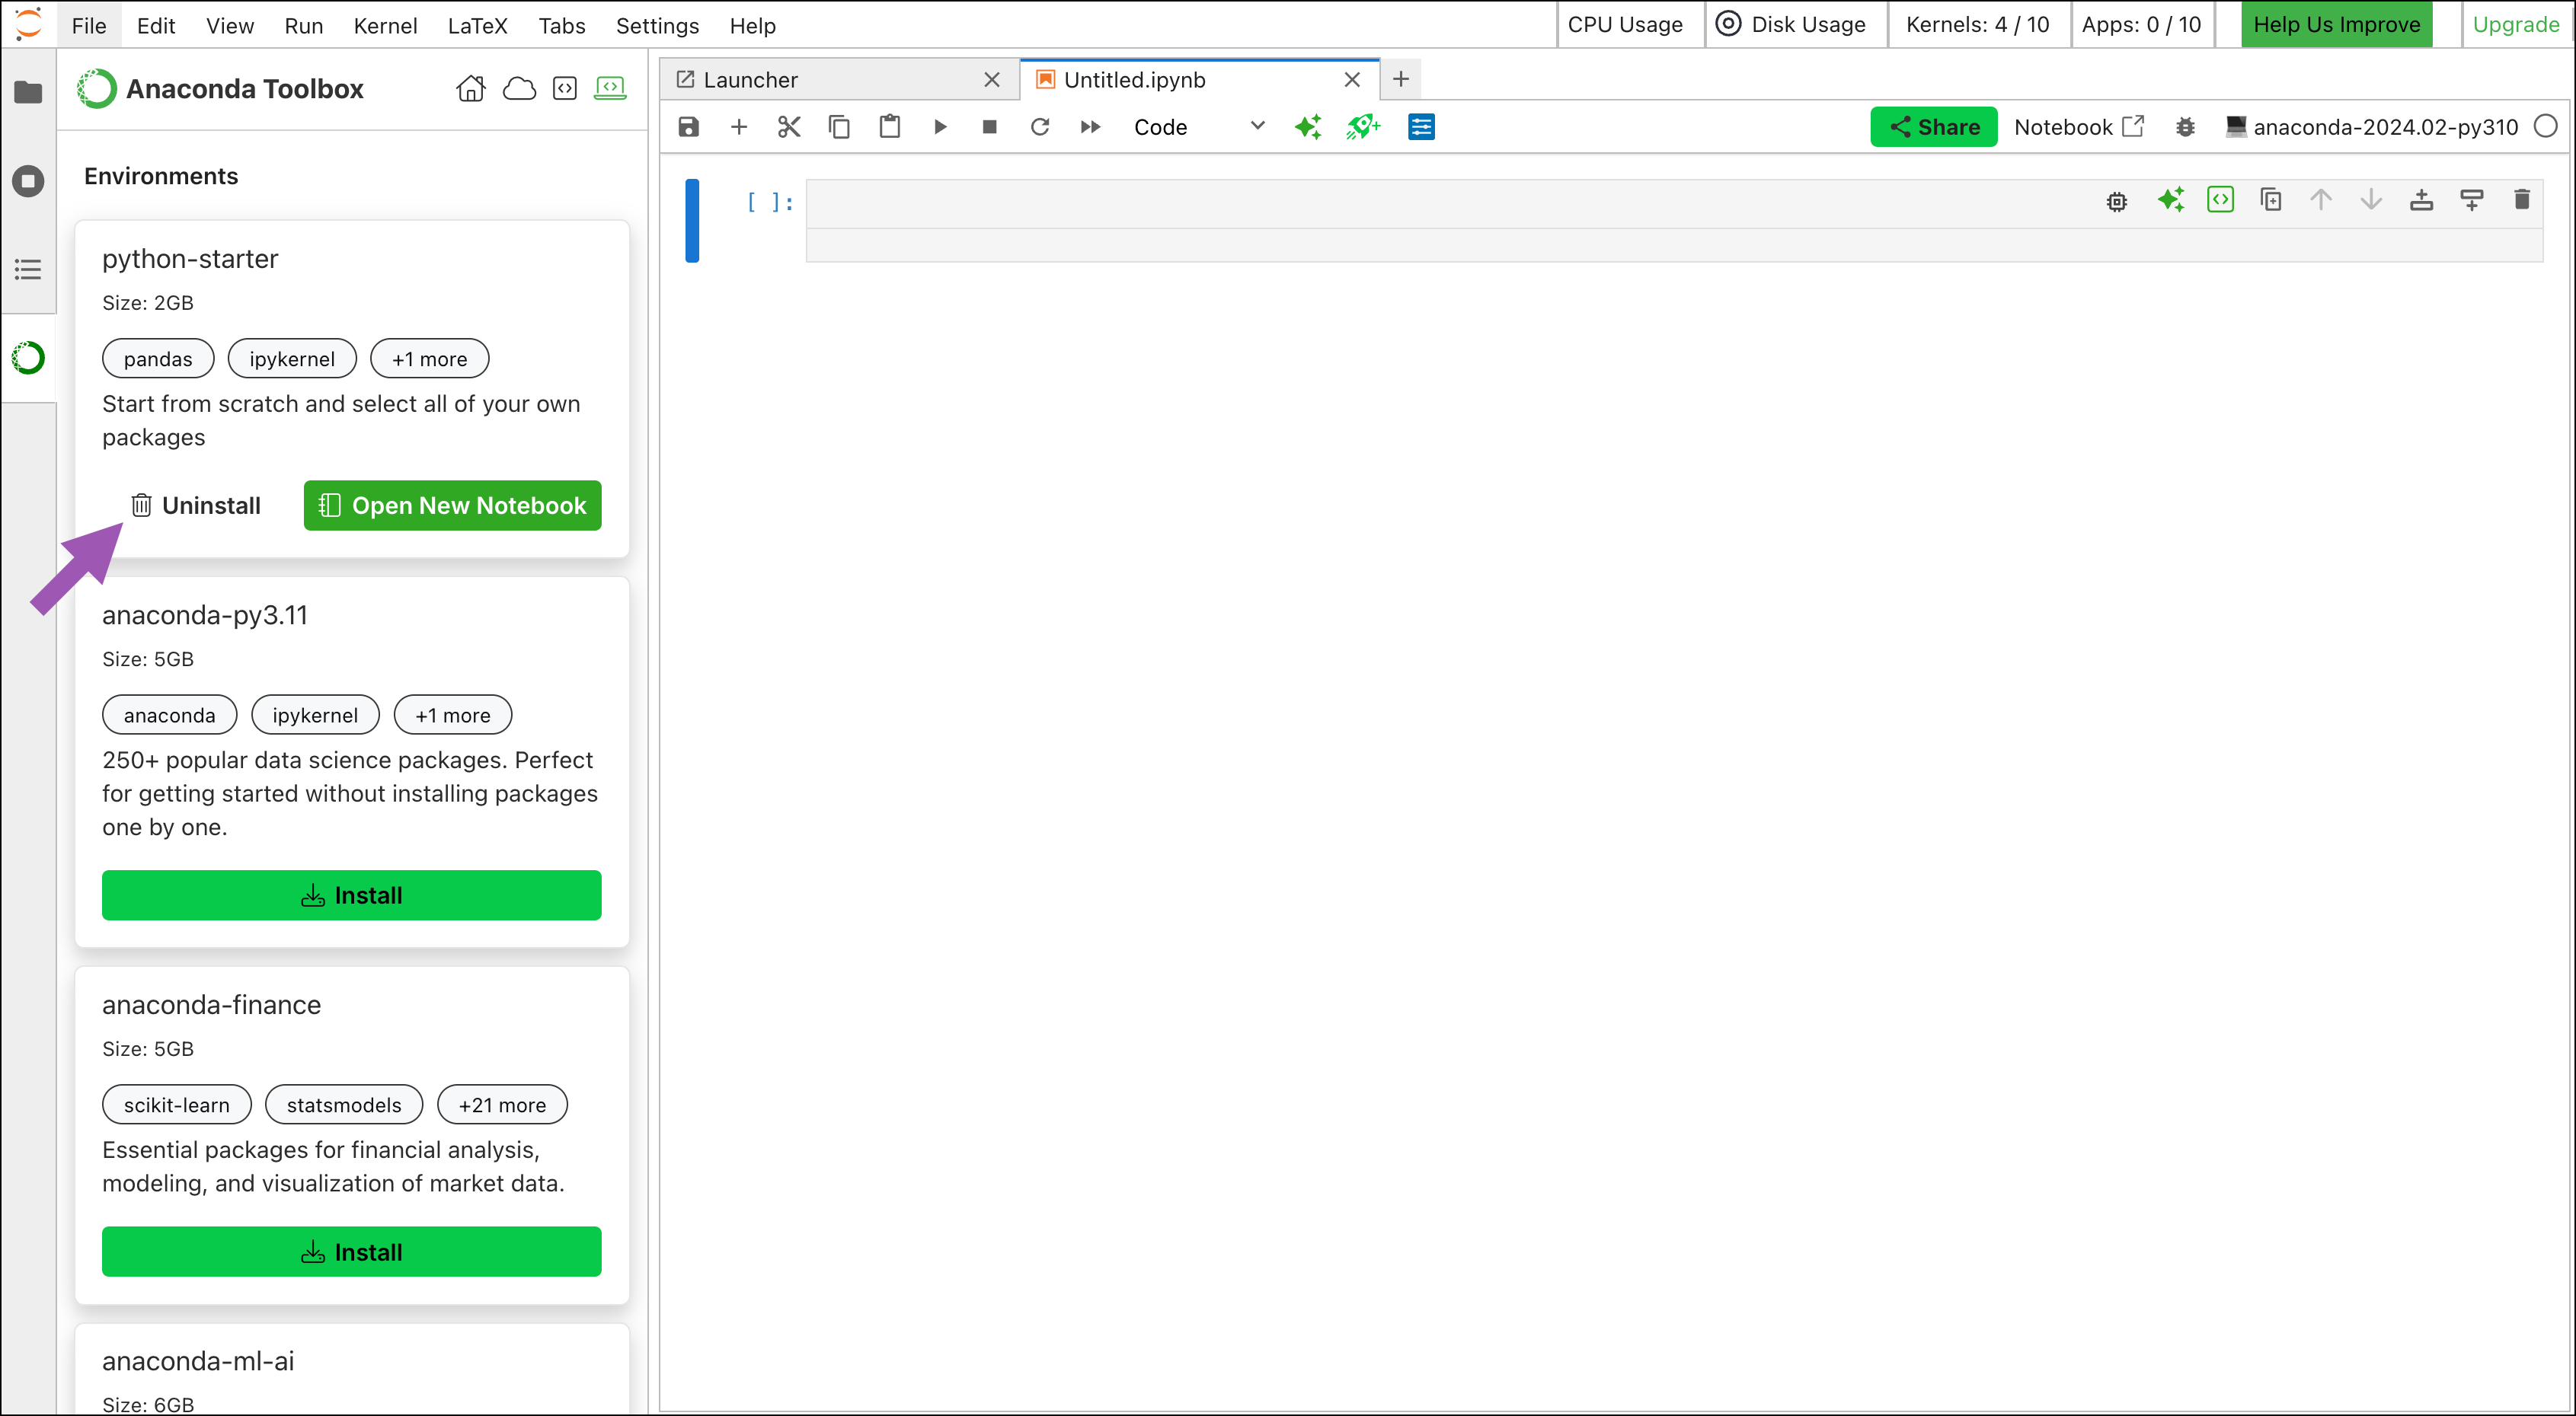
Task: Click the cell code snippet icon
Action: pos(2220,200)
